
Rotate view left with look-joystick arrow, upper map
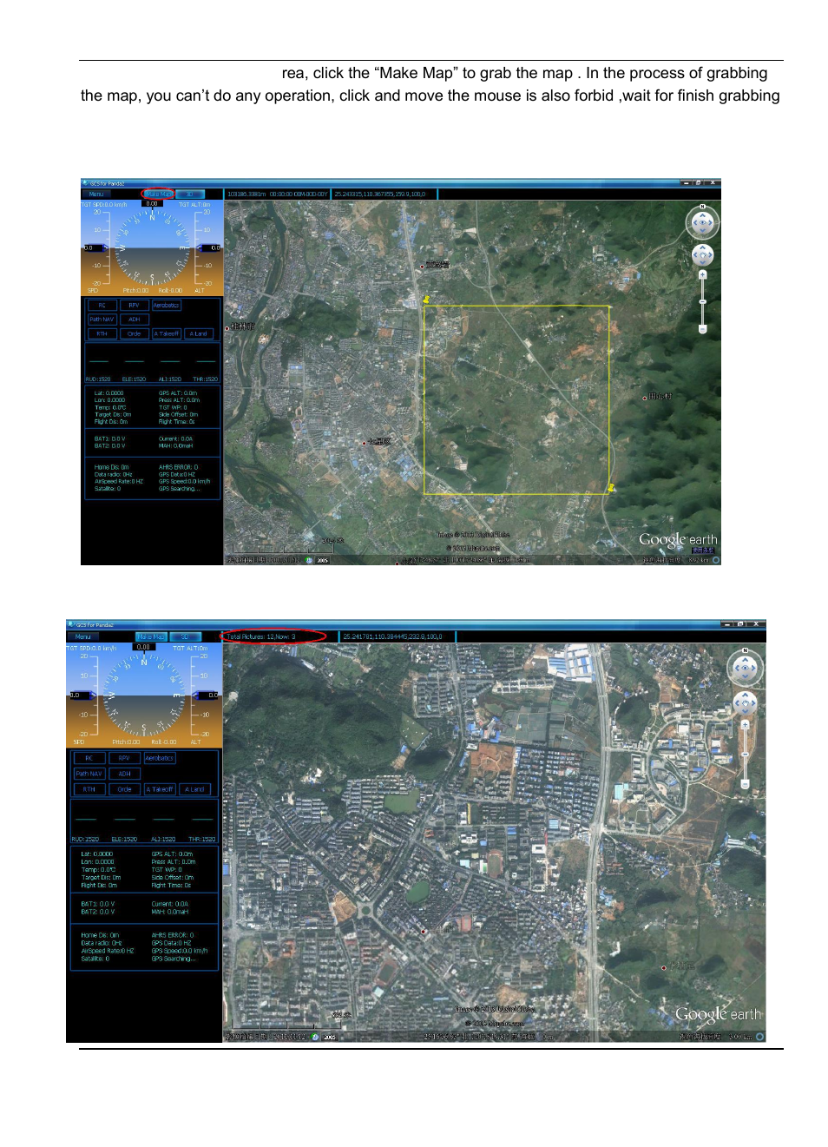click(x=695, y=222)
